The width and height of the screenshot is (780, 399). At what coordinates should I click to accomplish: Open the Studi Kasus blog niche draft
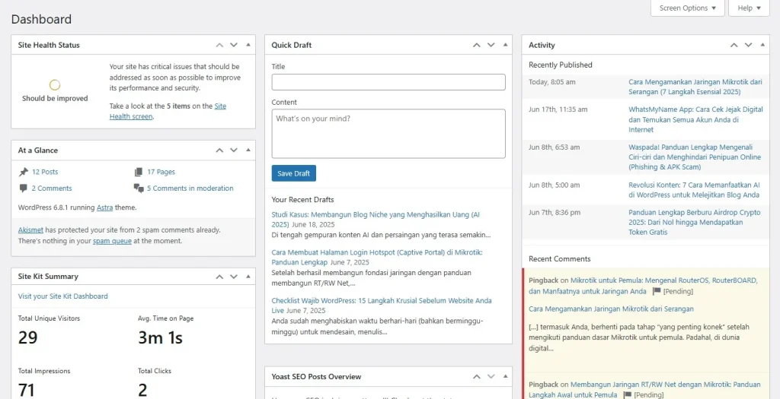click(x=376, y=220)
